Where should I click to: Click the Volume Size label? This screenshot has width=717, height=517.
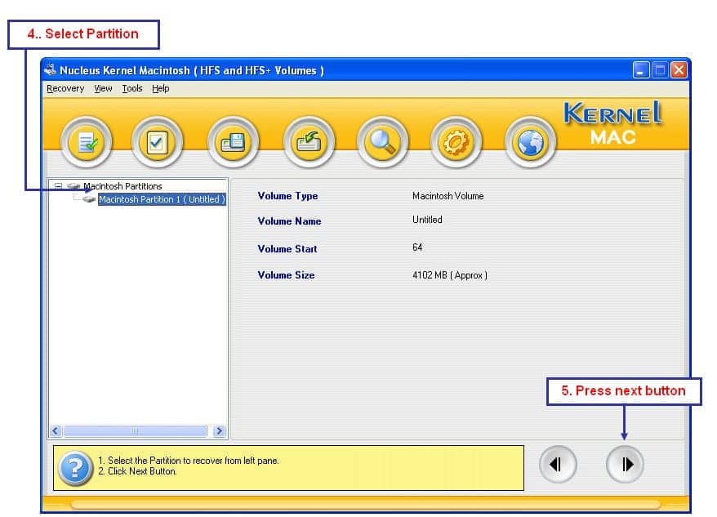pyautogui.click(x=286, y=275)
